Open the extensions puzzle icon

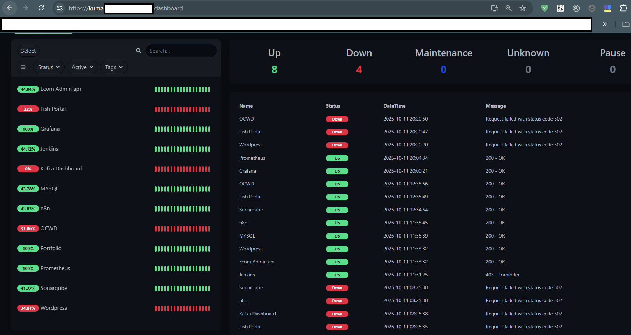623,8
